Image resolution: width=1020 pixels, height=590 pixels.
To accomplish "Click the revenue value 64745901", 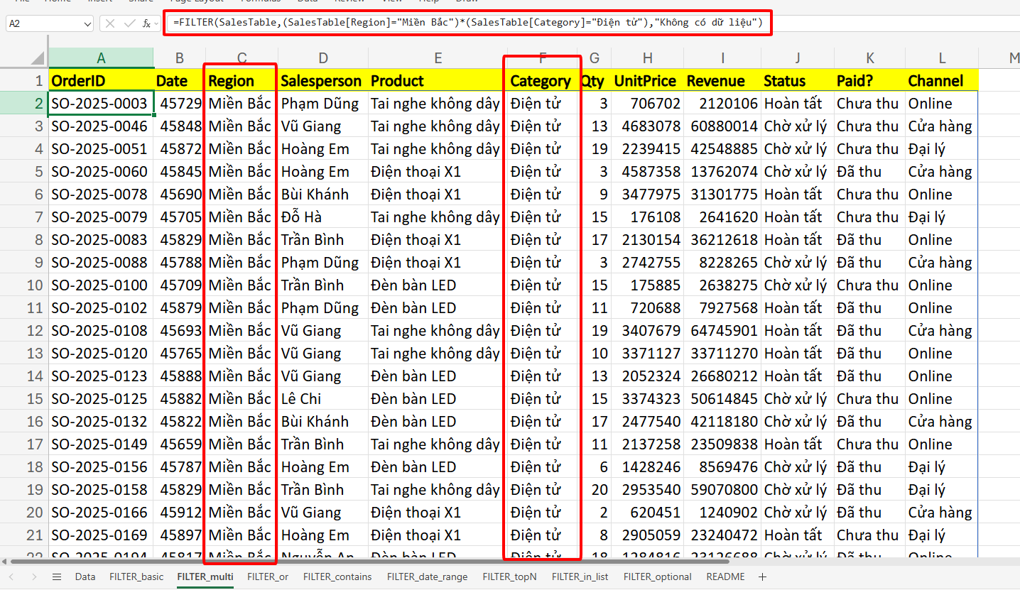I will click(722, 331).
